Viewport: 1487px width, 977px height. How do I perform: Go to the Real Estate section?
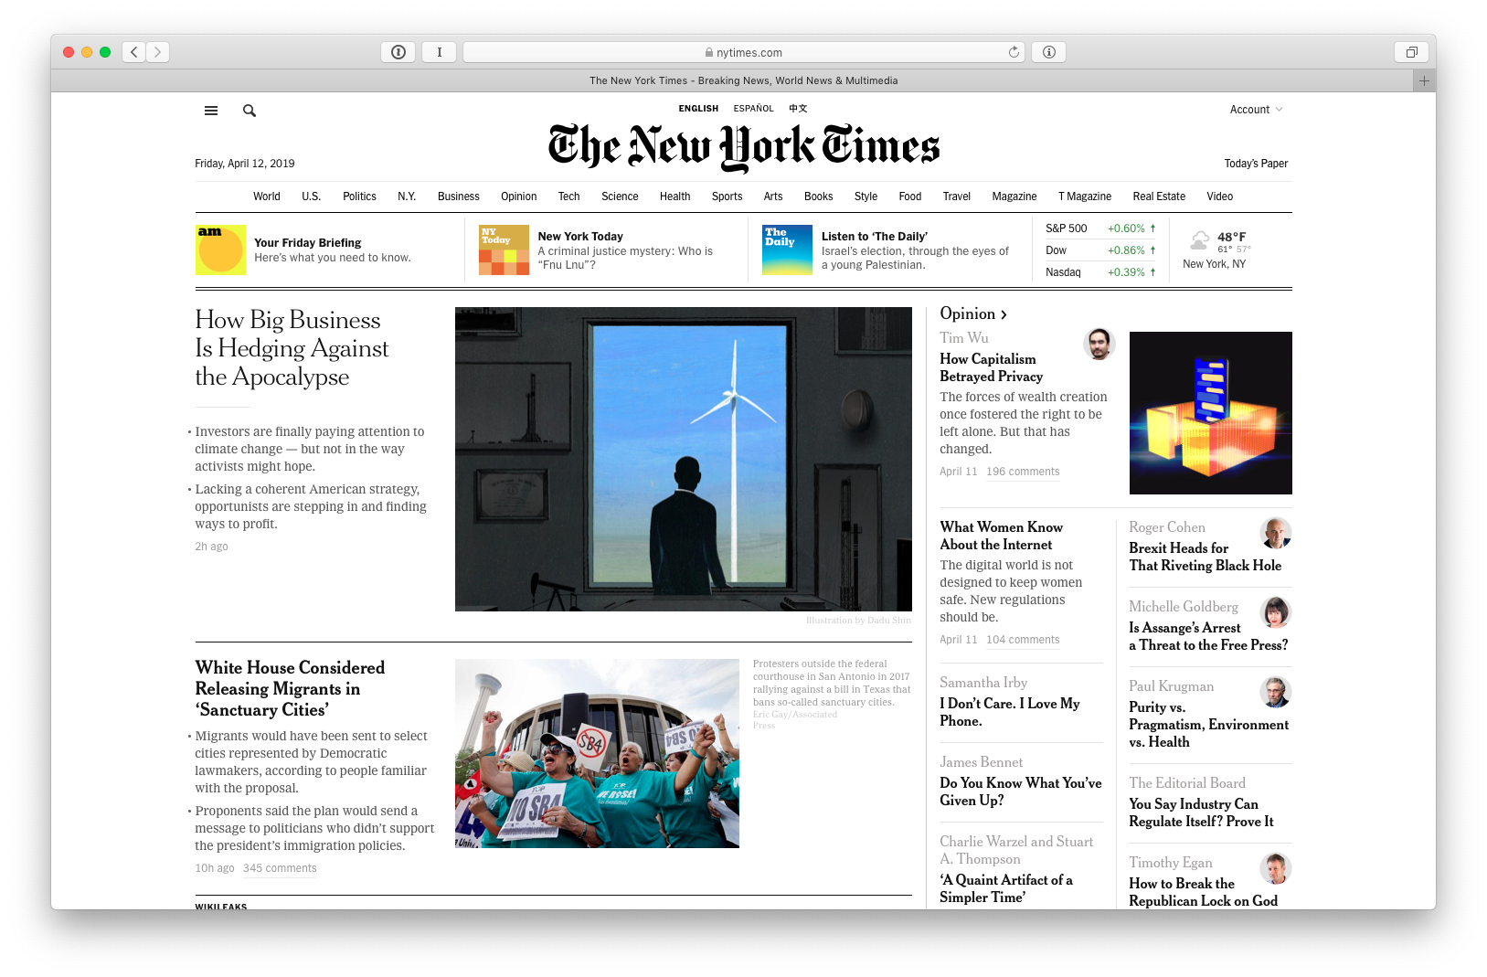[x=1159, y=196]
